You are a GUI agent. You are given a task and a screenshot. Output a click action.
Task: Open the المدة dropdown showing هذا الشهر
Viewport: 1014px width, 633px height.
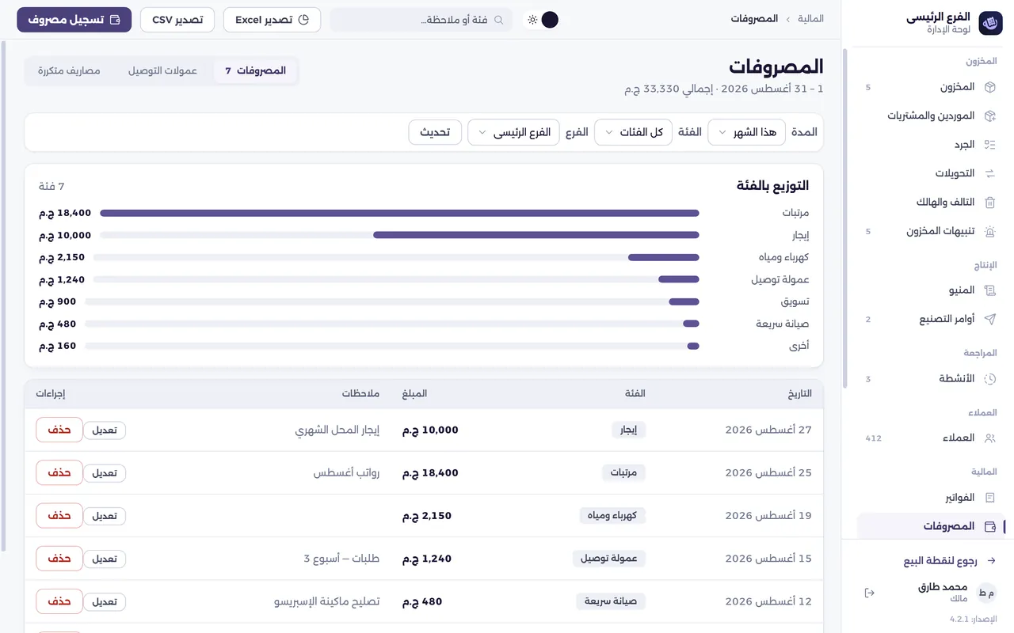coord(746,132)
